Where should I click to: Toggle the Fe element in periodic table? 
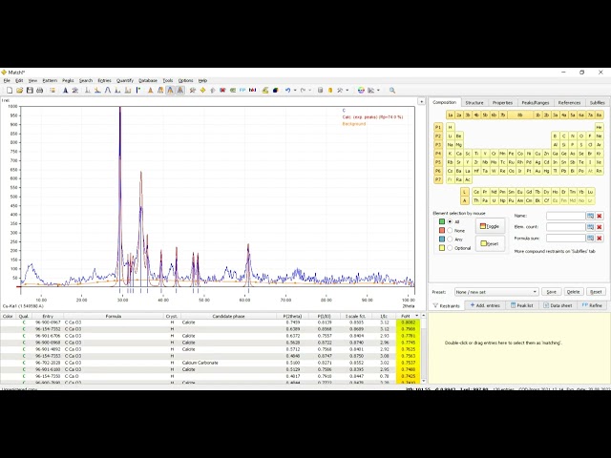[x=512, y=154]
